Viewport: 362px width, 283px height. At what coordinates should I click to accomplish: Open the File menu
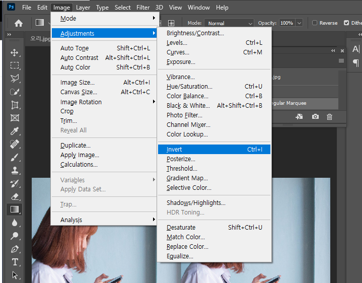pos(27,8)
